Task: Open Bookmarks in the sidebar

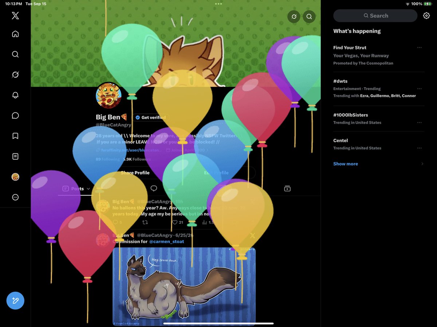Action: coord(15,136)
